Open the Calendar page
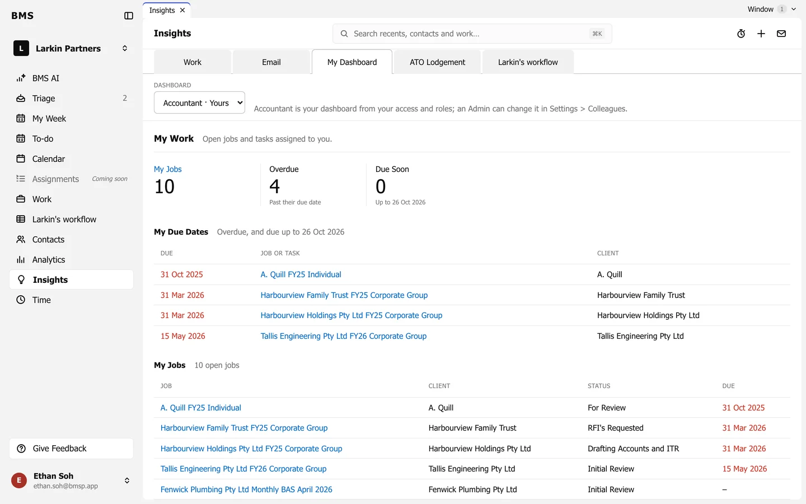 tap(71, 159)
